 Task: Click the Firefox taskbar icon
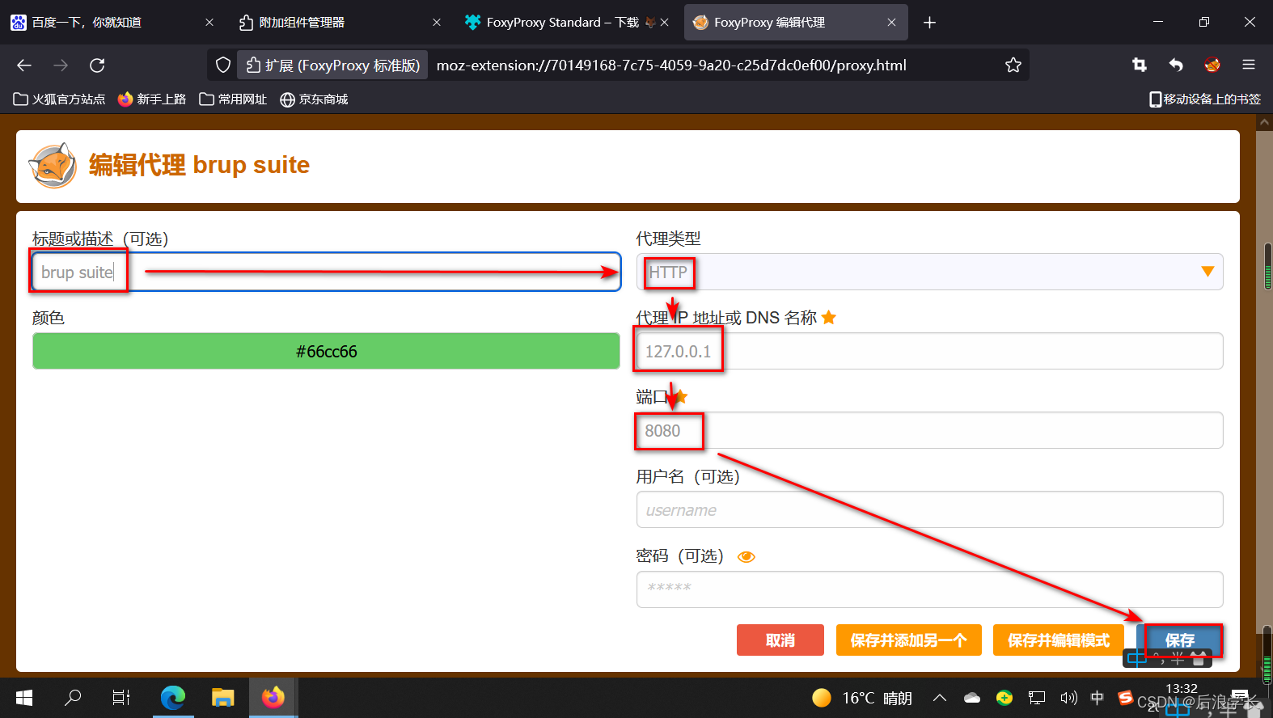(x=273, y=697)
